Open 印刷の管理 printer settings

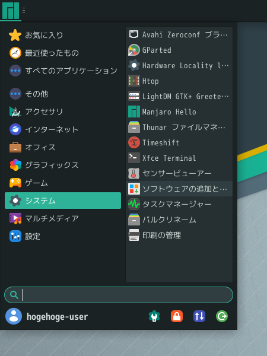click(179, 235)
